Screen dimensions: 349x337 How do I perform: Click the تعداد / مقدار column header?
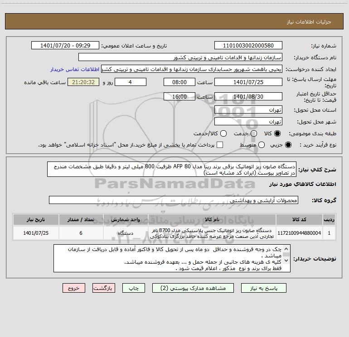[x=81, y=219]
